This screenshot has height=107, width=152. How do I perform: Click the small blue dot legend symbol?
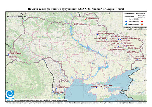(126, 19)
